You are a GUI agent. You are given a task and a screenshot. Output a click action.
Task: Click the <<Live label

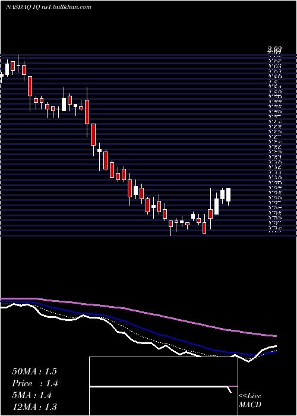[250, 396]
